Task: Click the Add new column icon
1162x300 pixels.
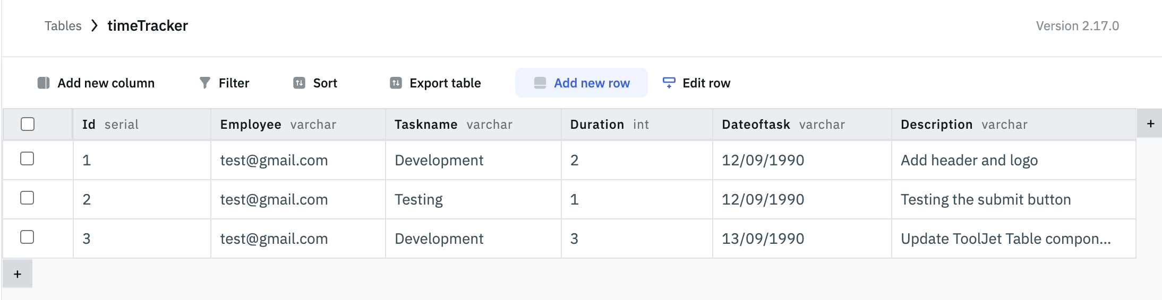Action: click(44, 83)
